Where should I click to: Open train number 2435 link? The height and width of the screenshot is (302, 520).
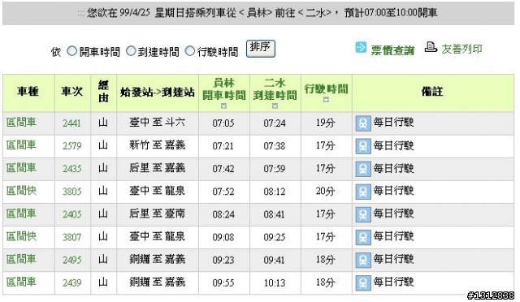pyautogui.click(x=72, y=169)
